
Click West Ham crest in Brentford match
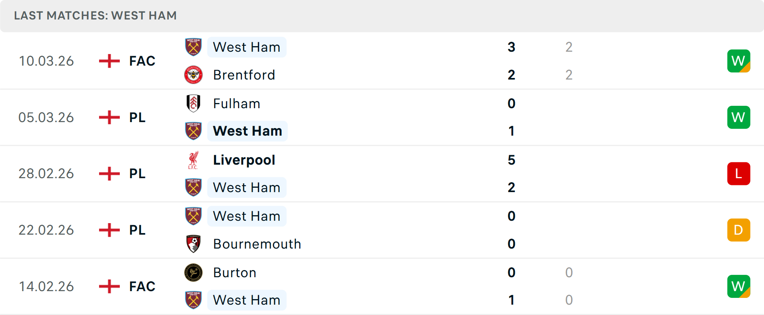click(193, 47)
